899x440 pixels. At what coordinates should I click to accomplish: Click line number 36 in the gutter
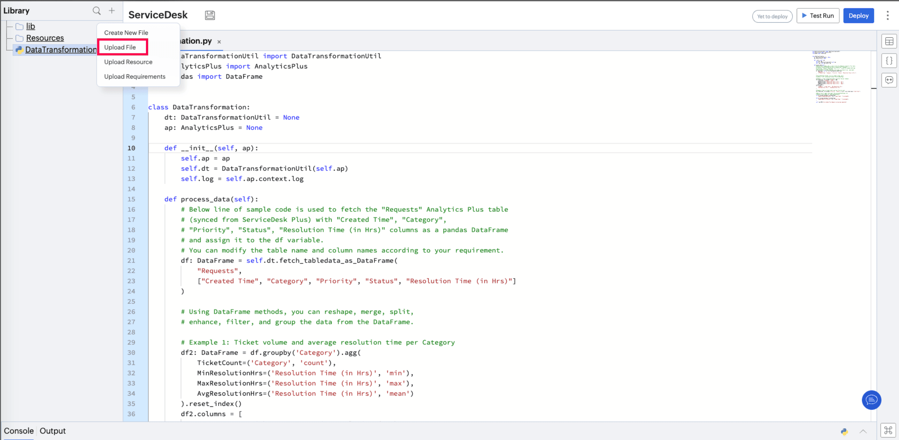coord(131,414)
